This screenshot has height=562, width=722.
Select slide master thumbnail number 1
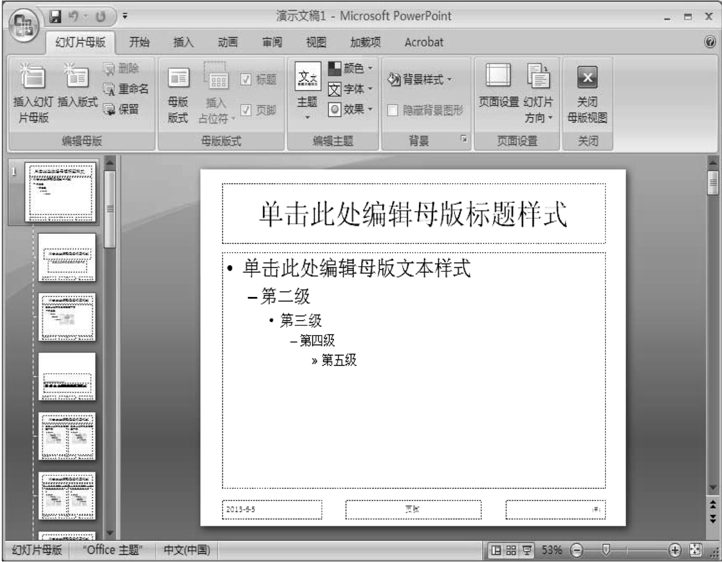click(x=60, y=193)
